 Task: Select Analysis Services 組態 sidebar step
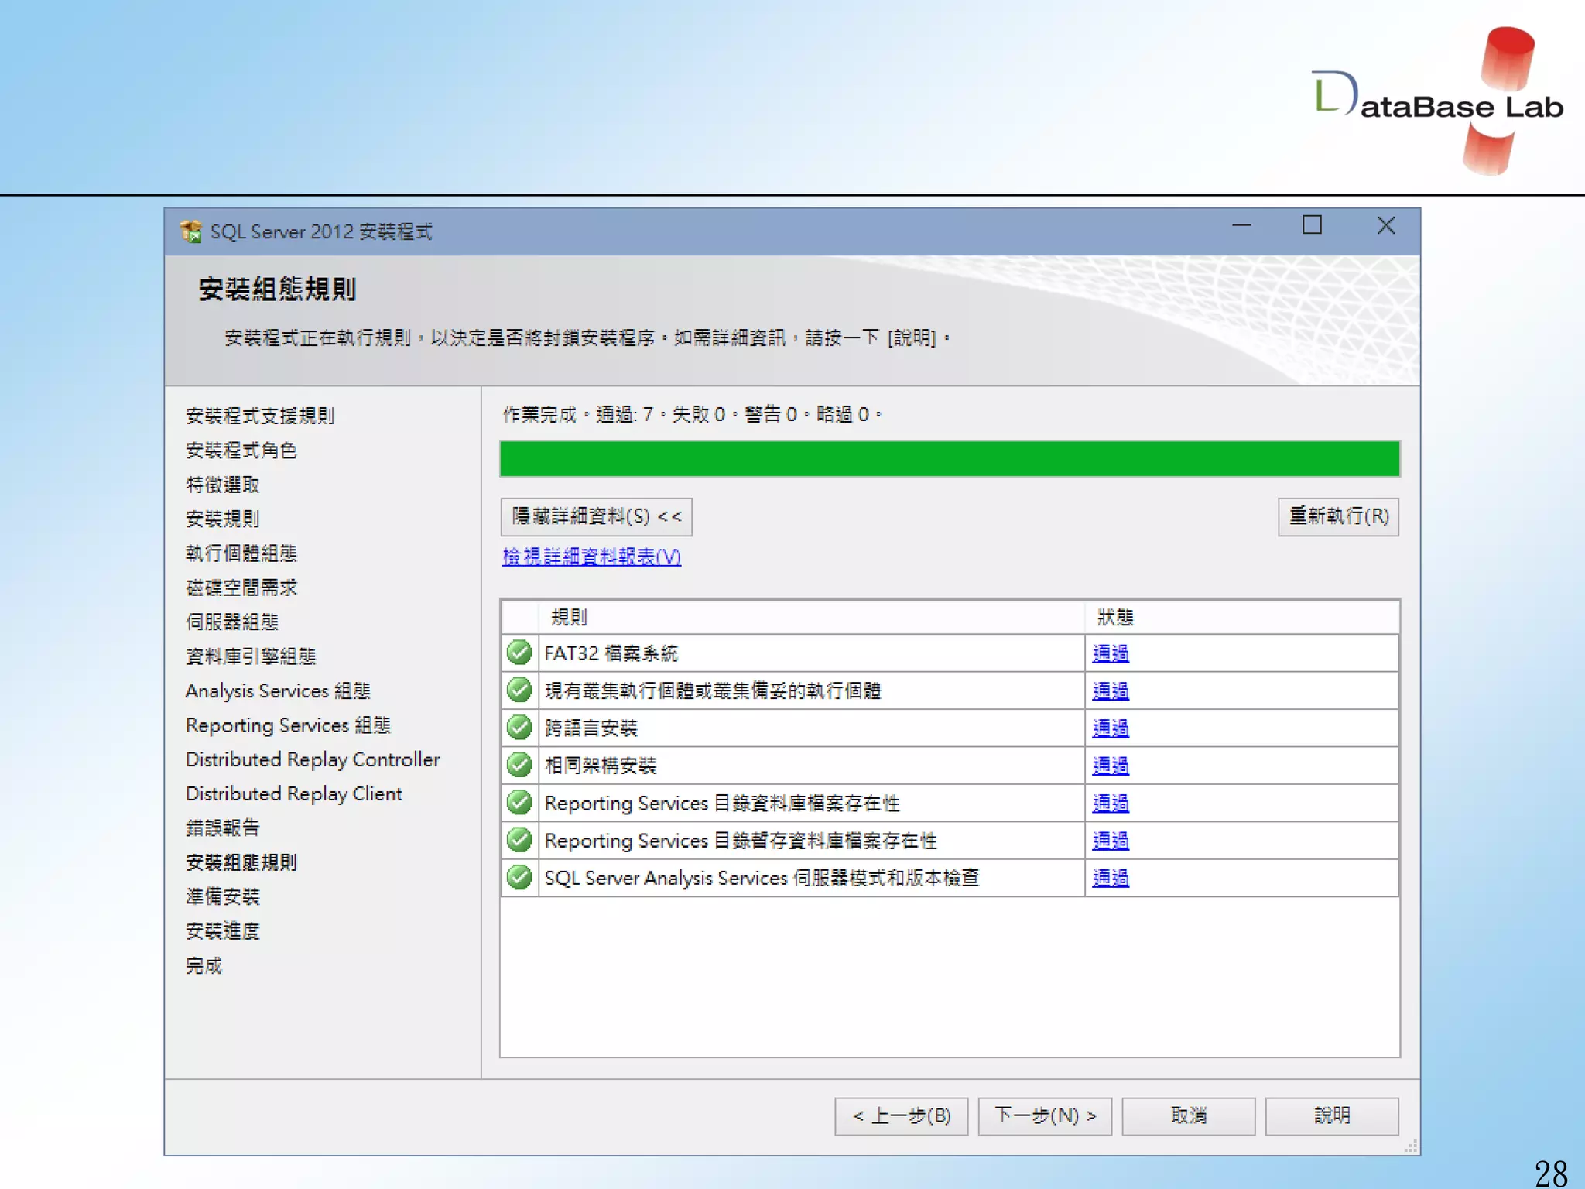(278, 690)
